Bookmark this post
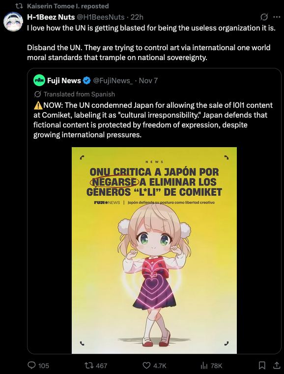The image size is (284, 374). [x=262, y=366]
